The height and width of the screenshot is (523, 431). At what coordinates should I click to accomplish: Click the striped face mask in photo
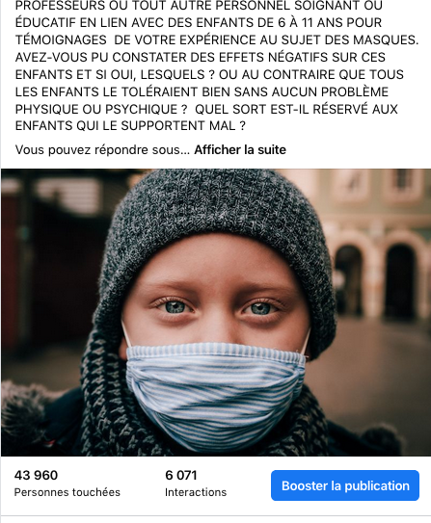point(216,394)
